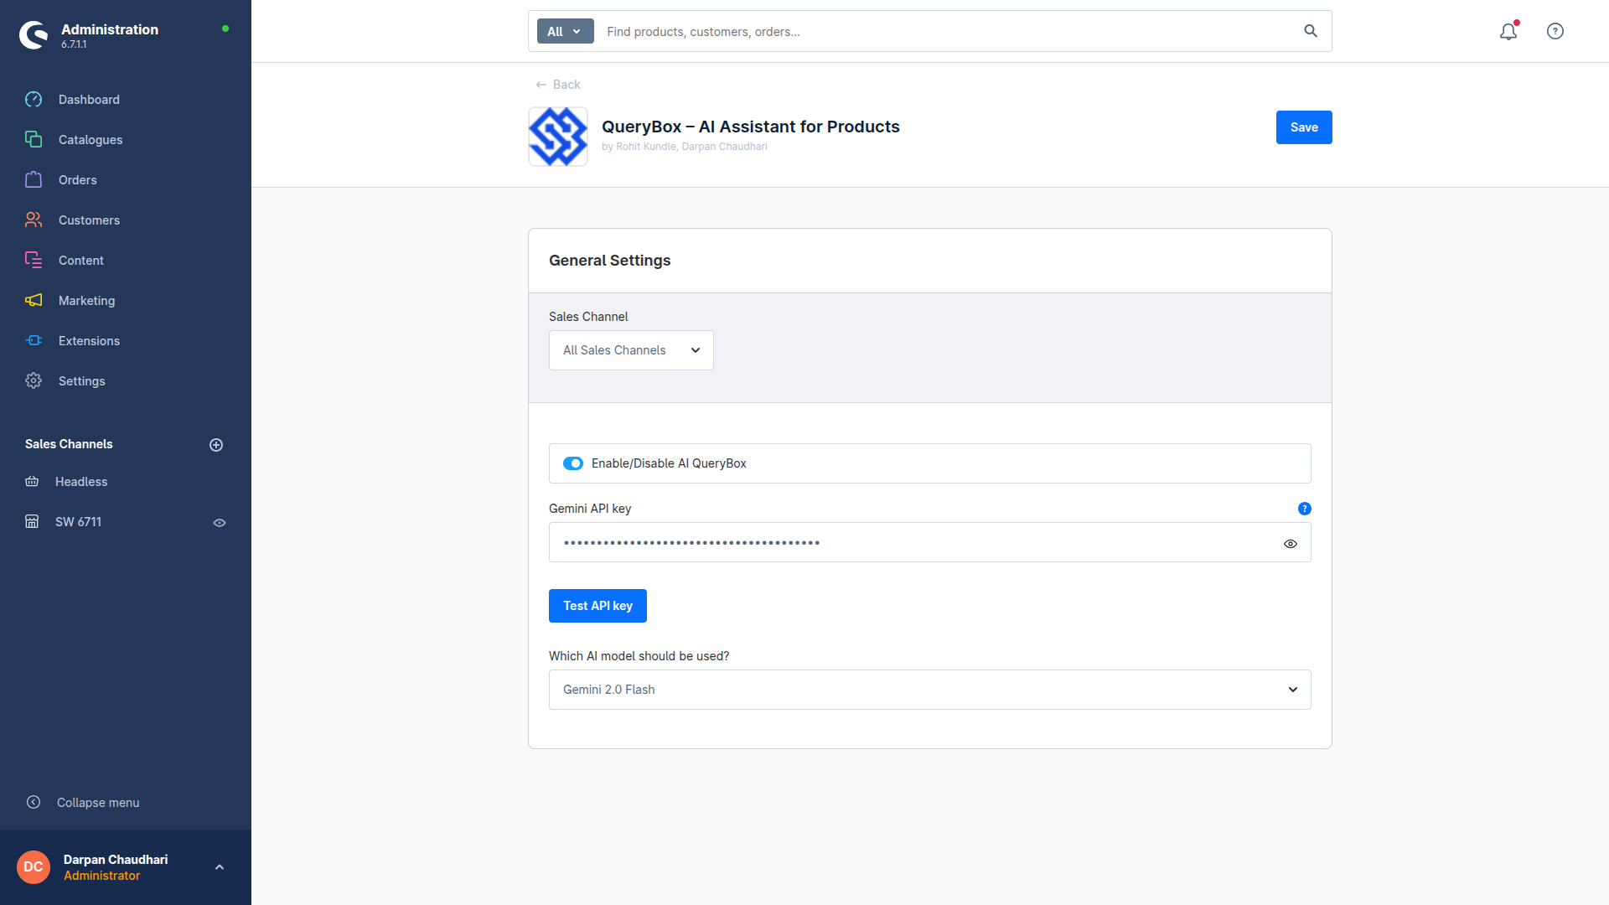Image resolution: width=1609 pixels, height=905 pixels.
Task: Click the Collapse menu arrow icon
Action: coord(34,803)
